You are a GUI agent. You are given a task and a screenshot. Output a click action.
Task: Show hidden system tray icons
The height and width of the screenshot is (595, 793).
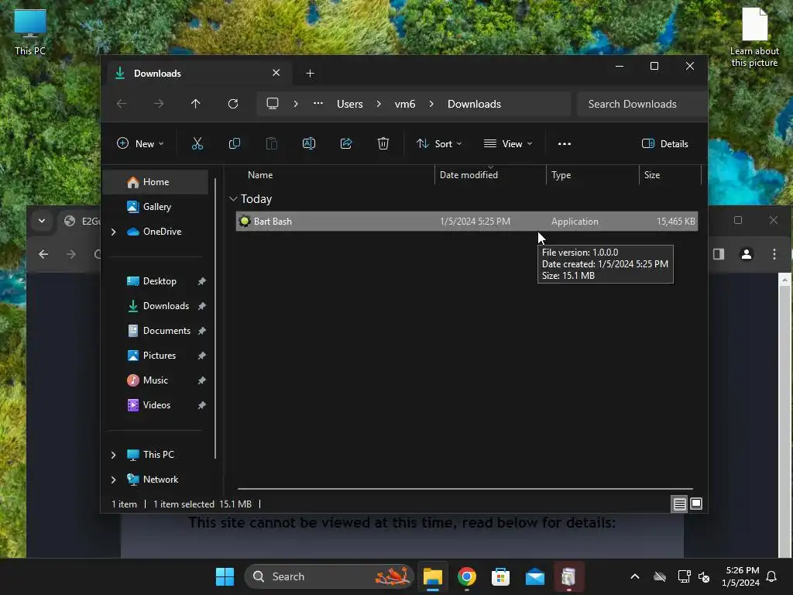point(635,576)
